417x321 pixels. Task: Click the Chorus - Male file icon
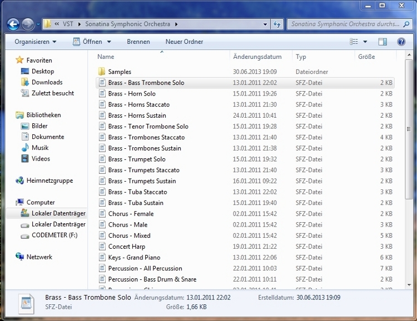102,224
